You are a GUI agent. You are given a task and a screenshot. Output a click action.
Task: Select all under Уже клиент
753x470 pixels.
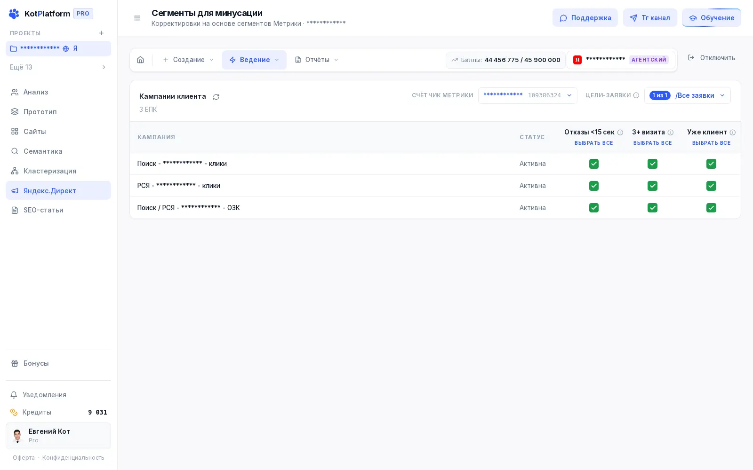click(x=711, y=143)
